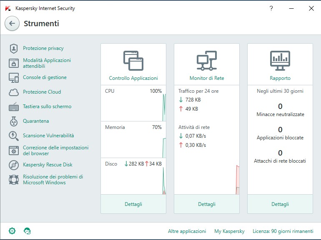
Task: Click the Tastiera sullo schermo keyboard icon
Action: (x=14, y=106)
